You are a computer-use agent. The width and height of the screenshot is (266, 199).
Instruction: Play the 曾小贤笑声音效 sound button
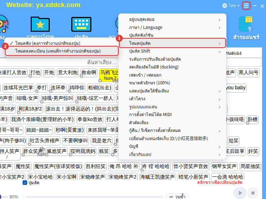191,167
